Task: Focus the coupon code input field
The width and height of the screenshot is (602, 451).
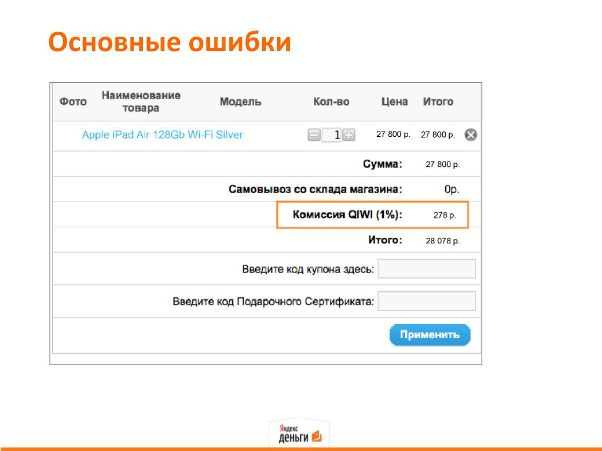Action: pyautogui.click(x=427, y=268)
